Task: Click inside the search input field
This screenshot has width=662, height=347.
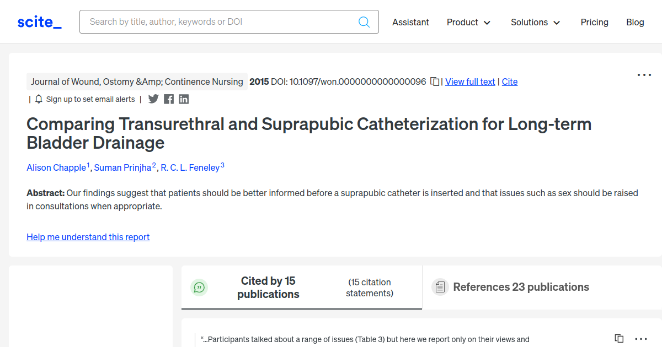Action: 221,21
